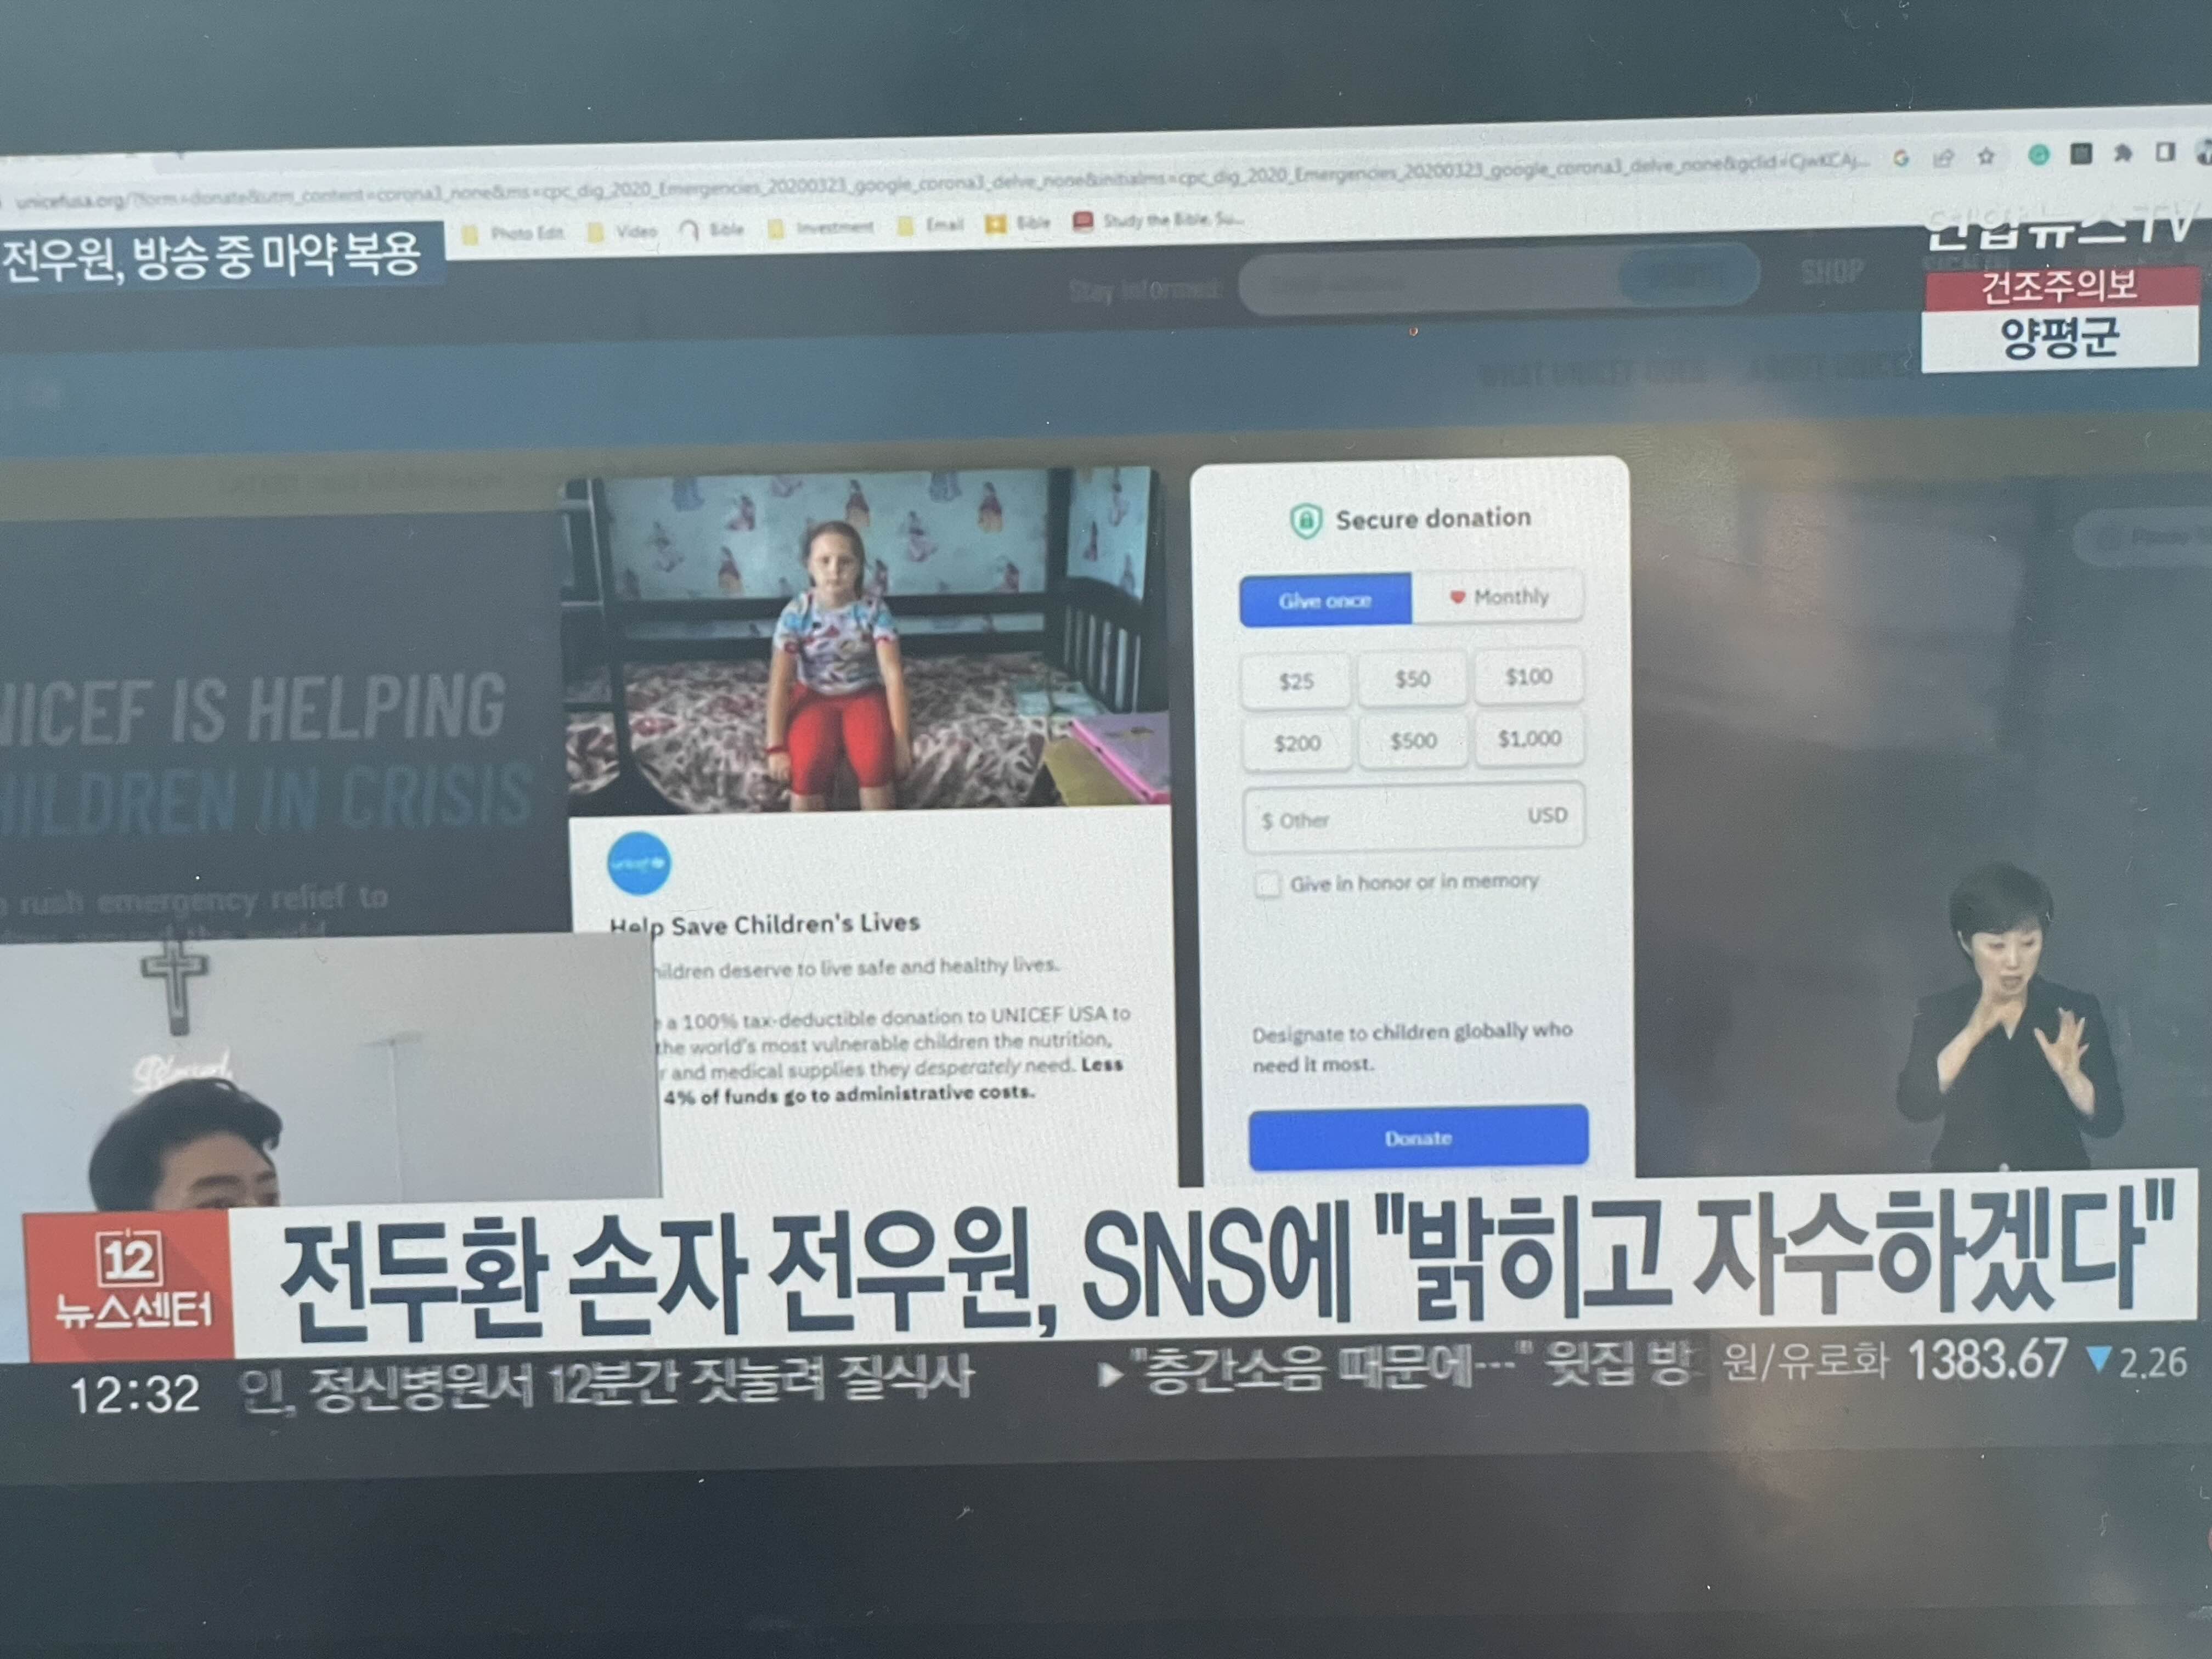The height and width of the screenshot is (1659, 2212).
Task: Toggle the browser side panel icon
Action: coord(2165,151)
